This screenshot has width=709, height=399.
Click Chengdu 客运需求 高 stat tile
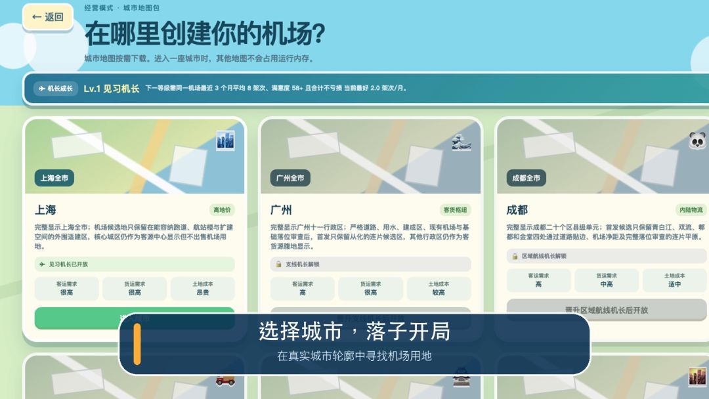(x=538, y=280)
